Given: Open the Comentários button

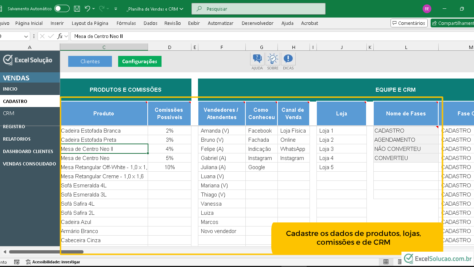Looking at the screenshot, I should pyautogui.click(x=409, y=23).
